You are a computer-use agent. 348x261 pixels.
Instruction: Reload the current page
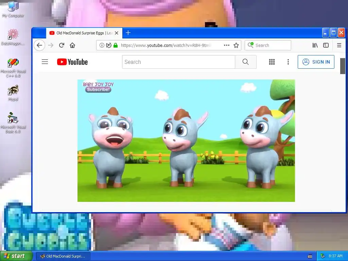pos(62,45)
